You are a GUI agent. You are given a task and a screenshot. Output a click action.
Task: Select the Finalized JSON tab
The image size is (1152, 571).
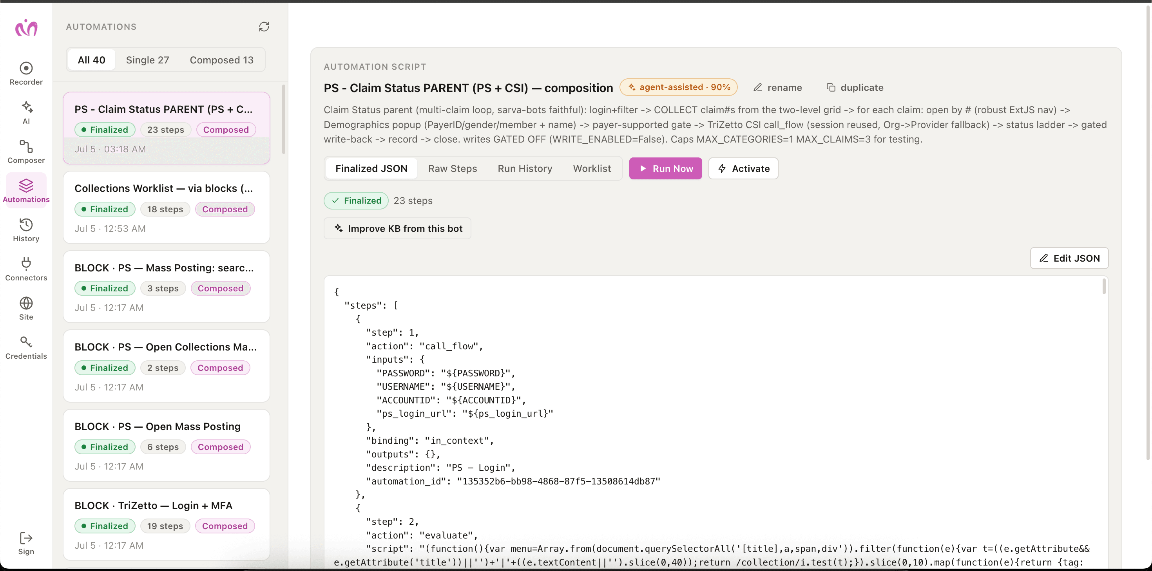click(371, 168)
